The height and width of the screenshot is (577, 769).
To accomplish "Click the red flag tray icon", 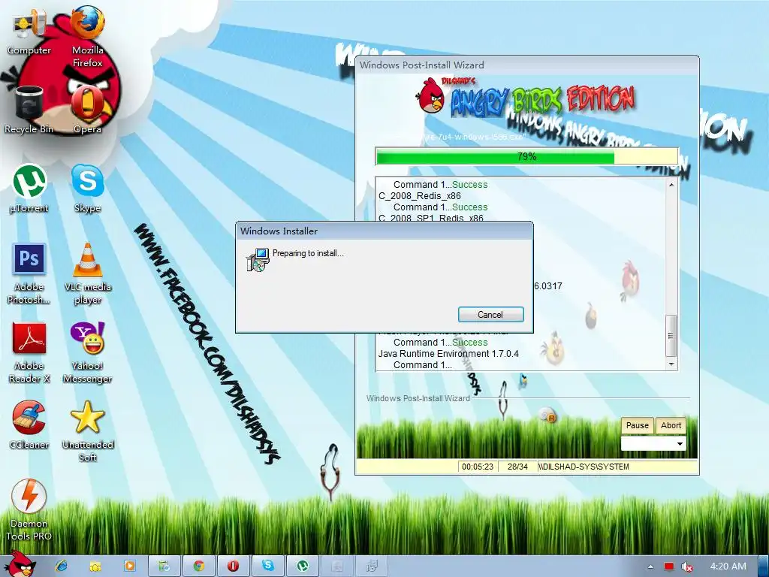I will [x=669, y=566].
